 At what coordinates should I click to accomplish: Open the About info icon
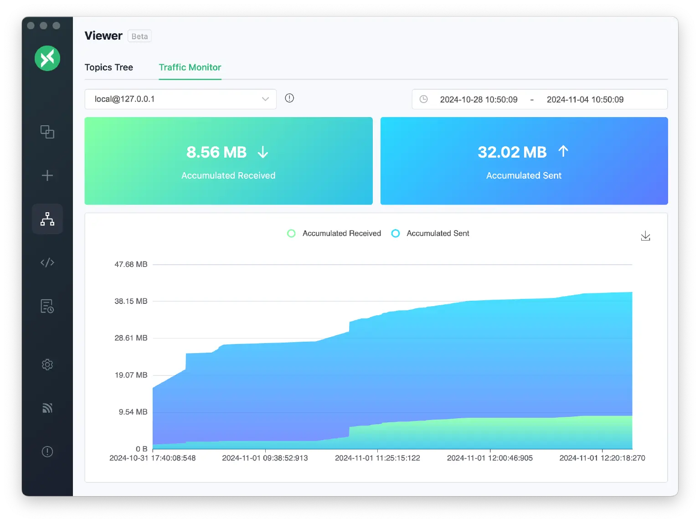[47, 451]
